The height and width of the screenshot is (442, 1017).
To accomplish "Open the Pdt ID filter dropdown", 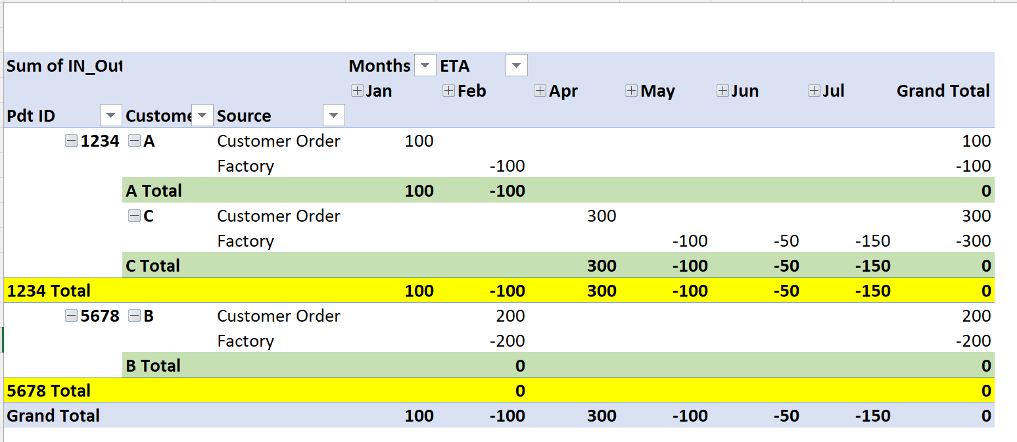I will tap(110, 115).
